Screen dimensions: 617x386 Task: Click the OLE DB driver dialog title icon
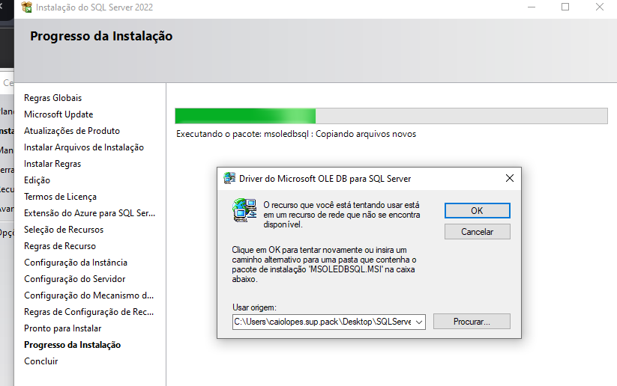(x=230, y=179)
